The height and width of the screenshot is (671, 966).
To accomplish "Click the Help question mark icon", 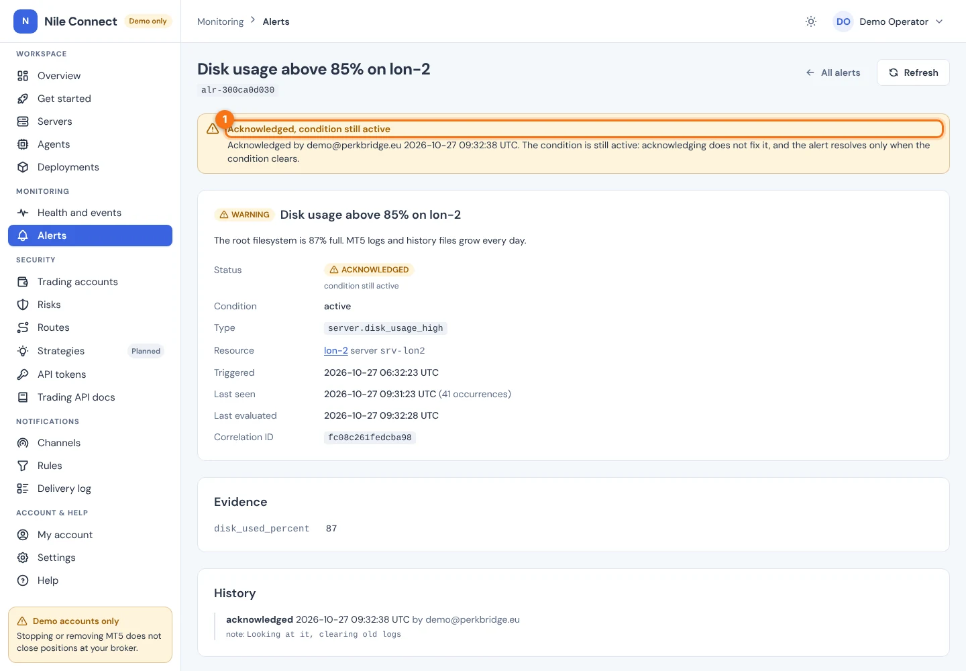I will point(23,580).
